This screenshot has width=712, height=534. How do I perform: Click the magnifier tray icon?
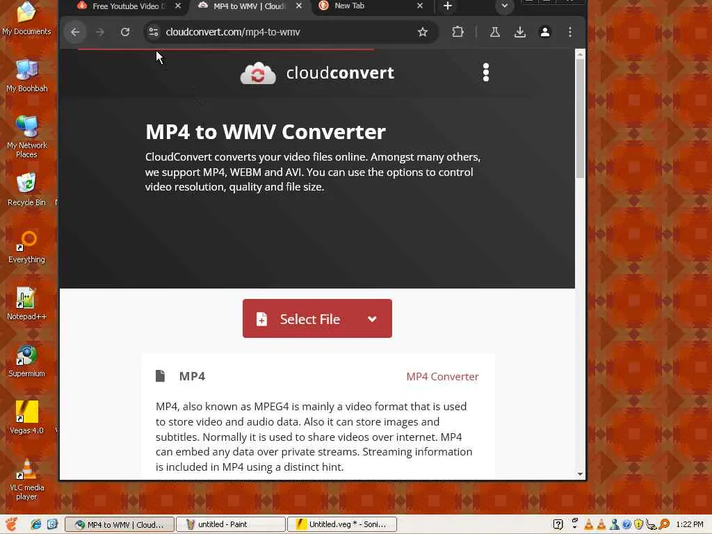[664, 524]
